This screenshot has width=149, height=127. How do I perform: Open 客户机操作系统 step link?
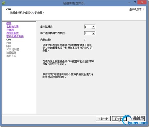[x=15, y=36]
